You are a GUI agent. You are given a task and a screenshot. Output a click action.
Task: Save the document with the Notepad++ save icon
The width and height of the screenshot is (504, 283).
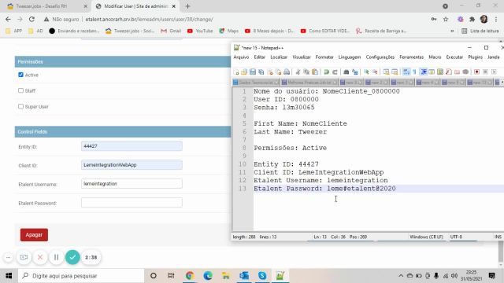(x=253, y=72)
